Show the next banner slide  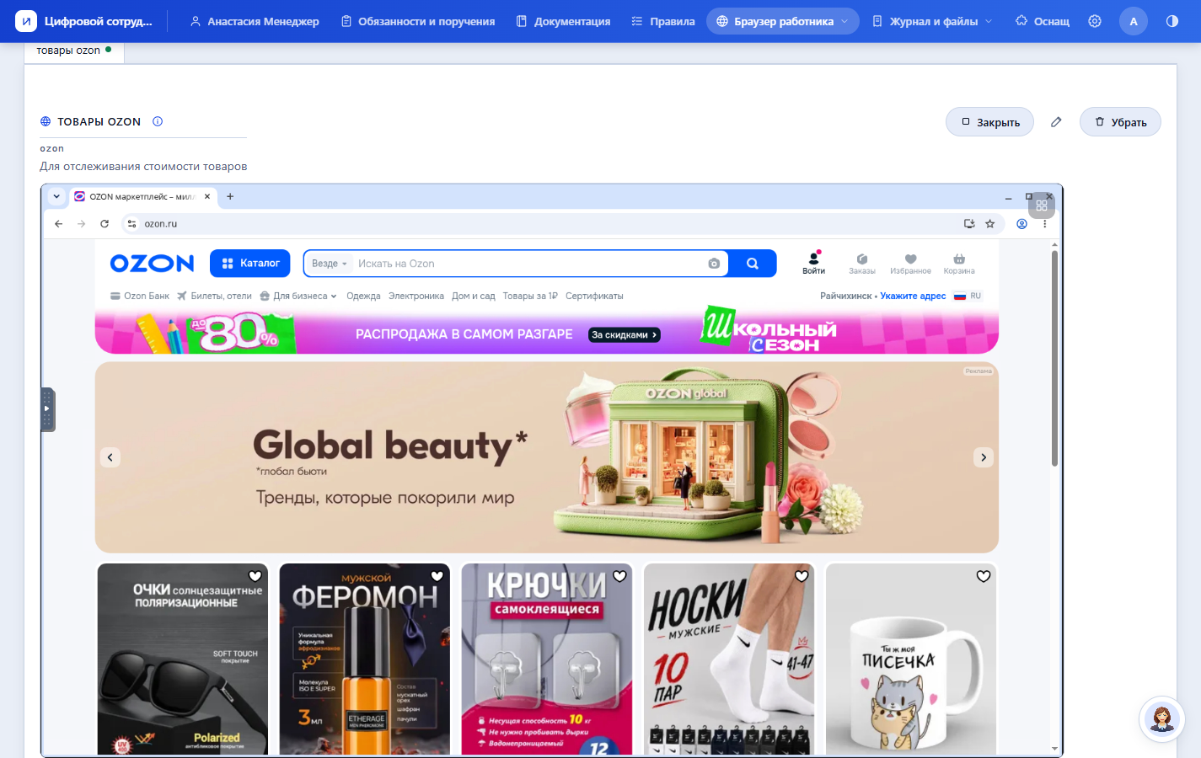[x=984, y=457]
